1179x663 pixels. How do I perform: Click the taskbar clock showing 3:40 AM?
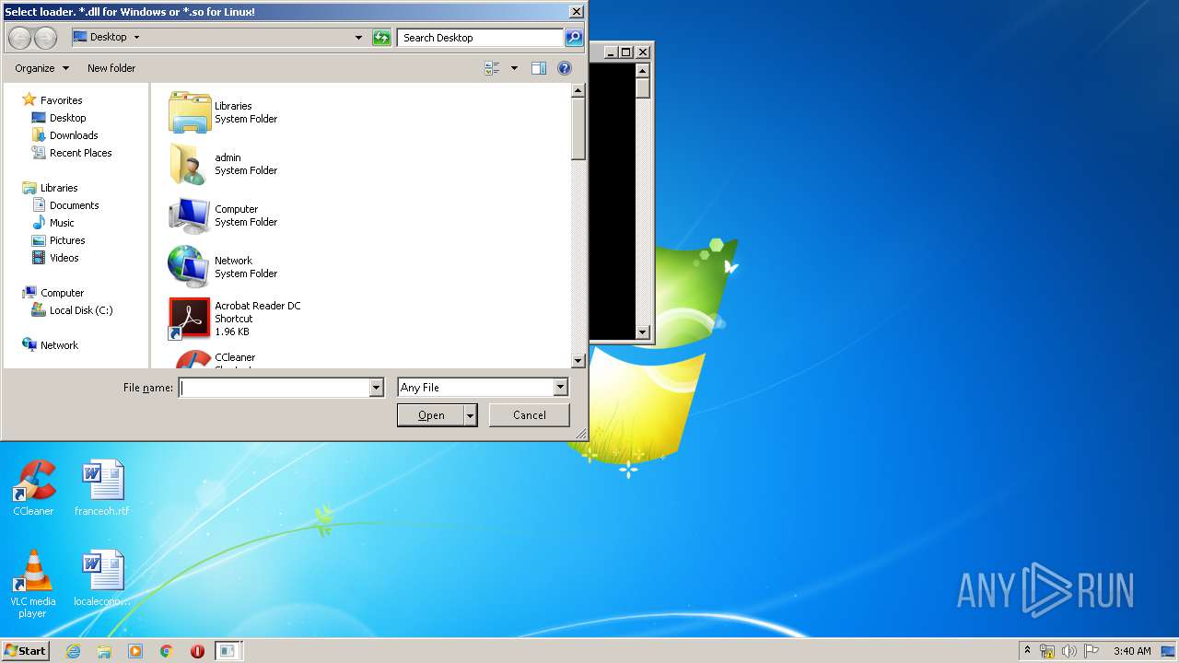pos(1132,651)
